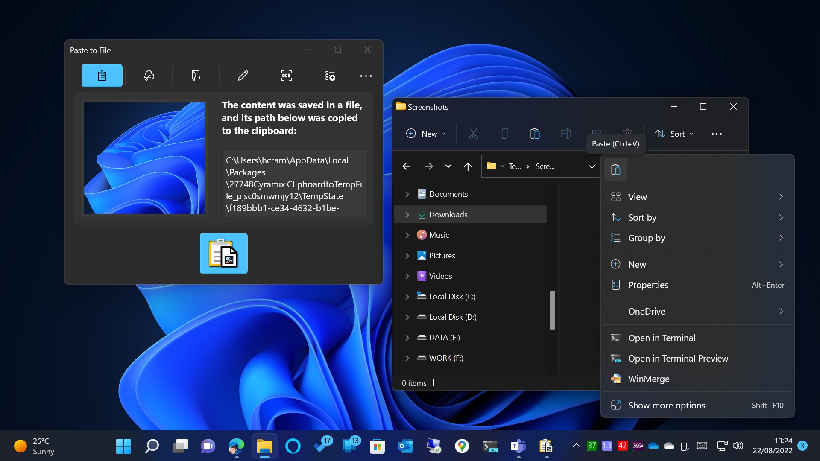Activate the OCR scan icon
Image resolution: width=820 pixels, height=461 pixels.
tap(286, 76)
